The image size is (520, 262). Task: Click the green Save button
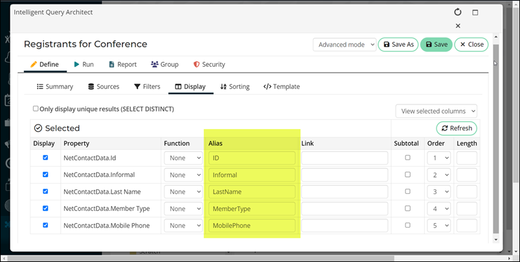[x=436, y=45]
